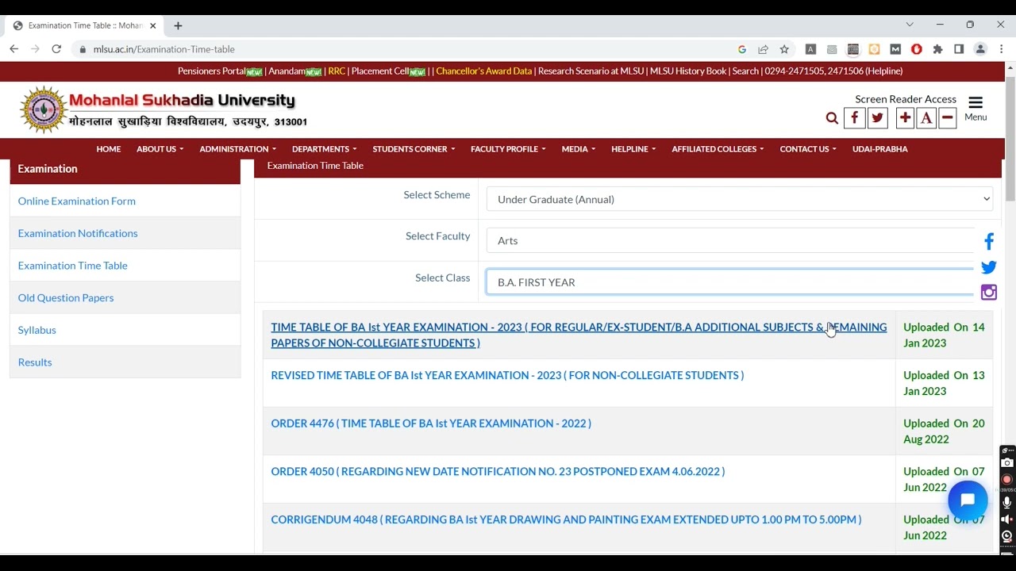Image resolution: width=1016 pixels, height=571 pixels.
Task: Go to HOME in the navigation bar
Action: (109, 149)
